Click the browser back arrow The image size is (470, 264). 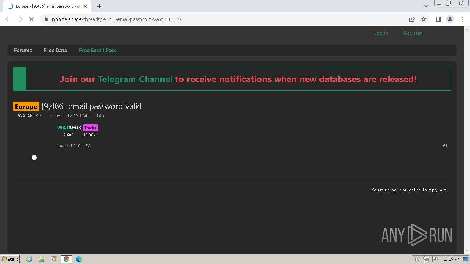(8, 19)
